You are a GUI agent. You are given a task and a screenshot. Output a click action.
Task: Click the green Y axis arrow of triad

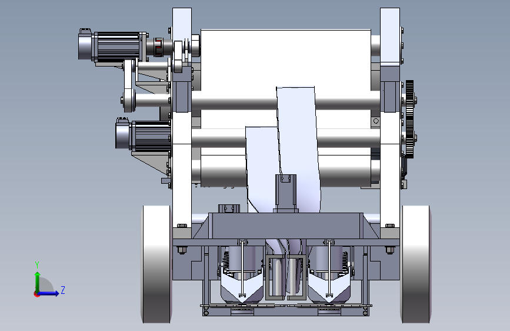(38, 282)
